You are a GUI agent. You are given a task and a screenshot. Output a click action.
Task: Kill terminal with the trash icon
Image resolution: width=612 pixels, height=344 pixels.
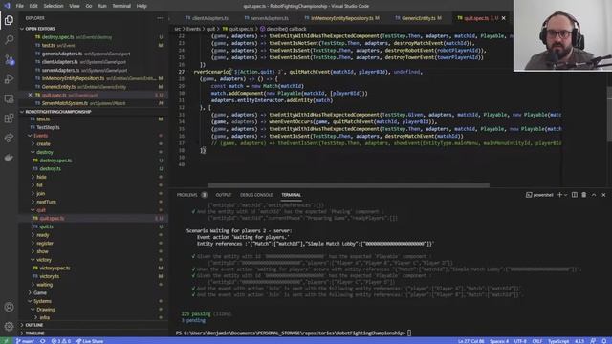click(584, 195)
